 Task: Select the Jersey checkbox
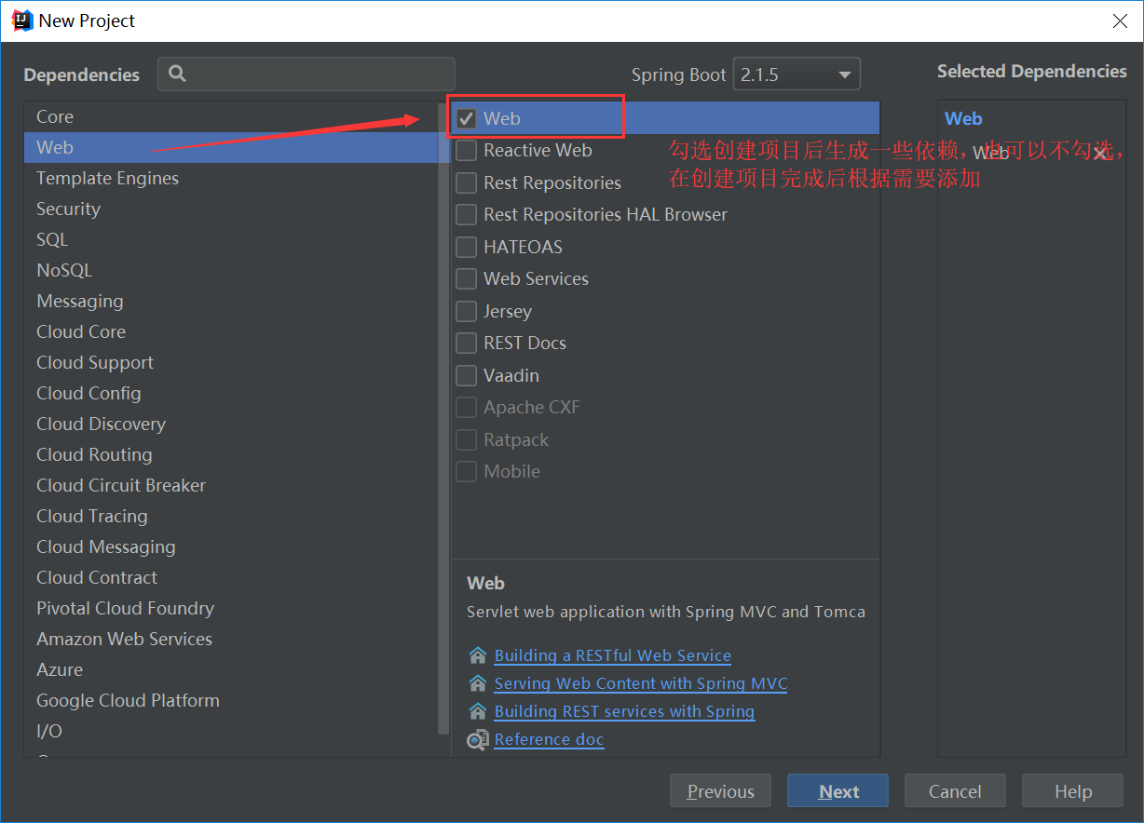coord(467,311)
